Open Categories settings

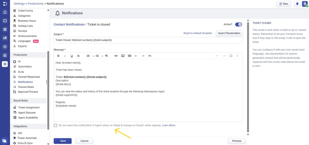pos(24,16)
